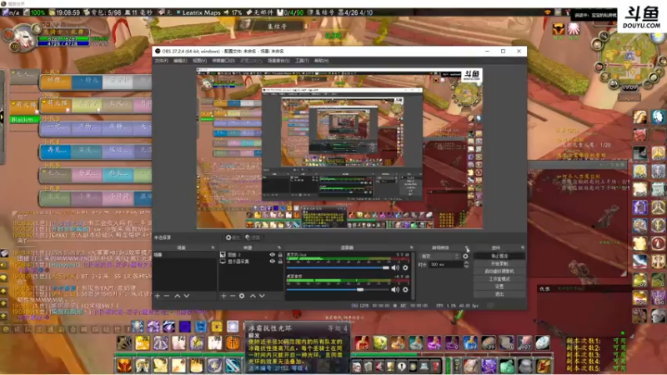Click the 开始录制 button
Screen dimensions: 667x375
(x=499, y=263)
